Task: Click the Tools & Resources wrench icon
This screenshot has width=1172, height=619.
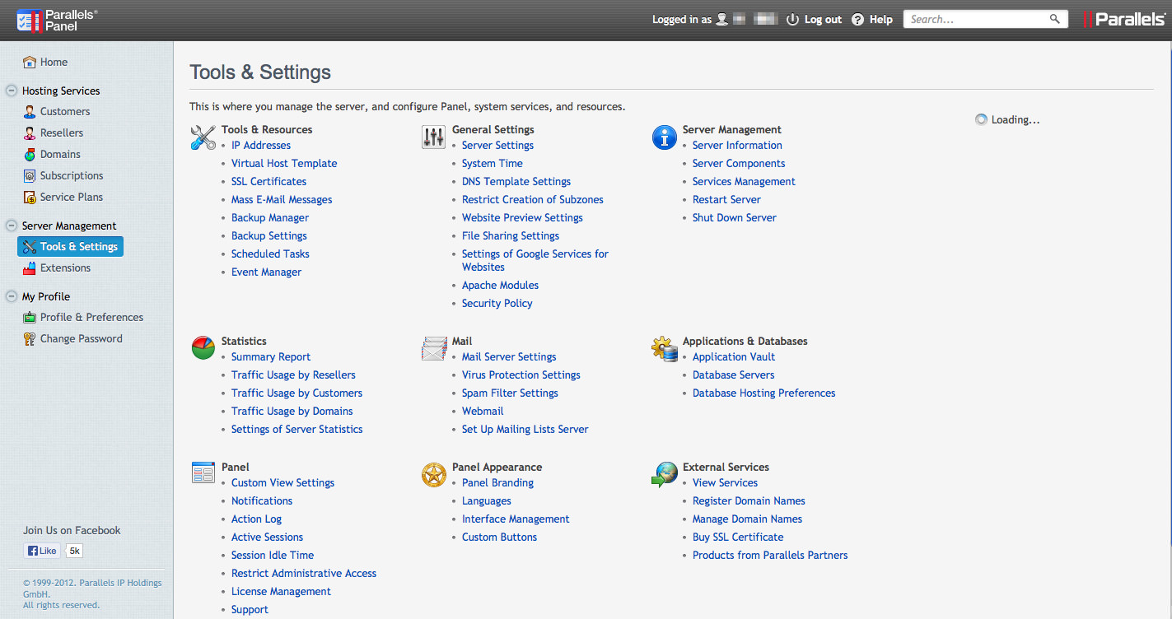Action: [203, 137]
